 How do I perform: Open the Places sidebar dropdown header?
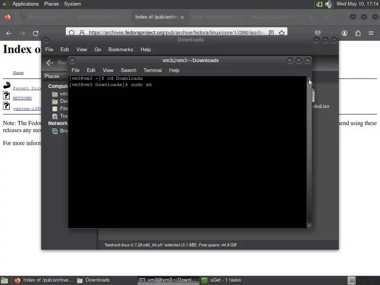click(x=56, y=76)
